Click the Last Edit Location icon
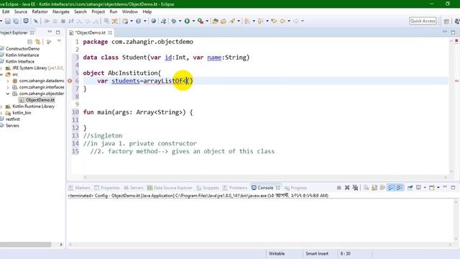 274,21
